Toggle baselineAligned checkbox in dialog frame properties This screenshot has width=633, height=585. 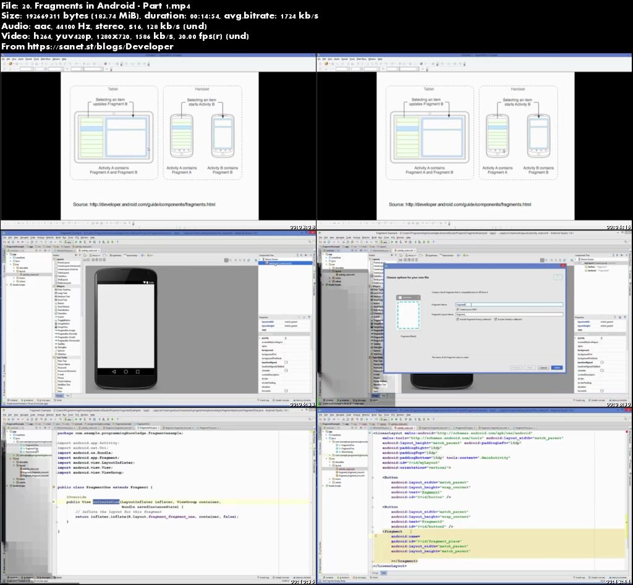(x=602, y=362)
